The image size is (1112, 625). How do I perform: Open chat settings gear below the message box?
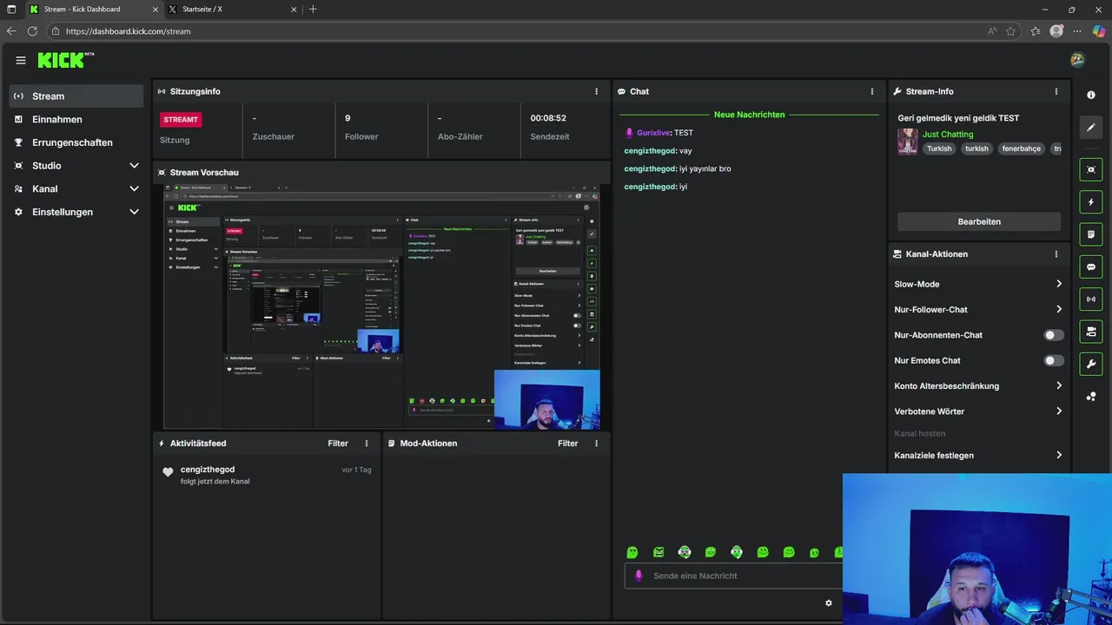click(829, 603)
